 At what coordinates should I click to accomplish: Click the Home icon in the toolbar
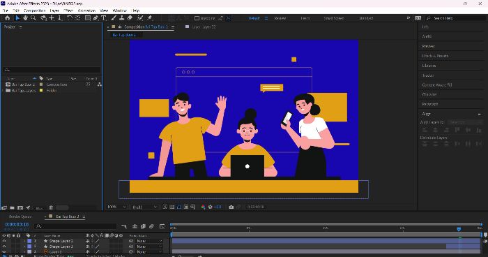point(7,18)
